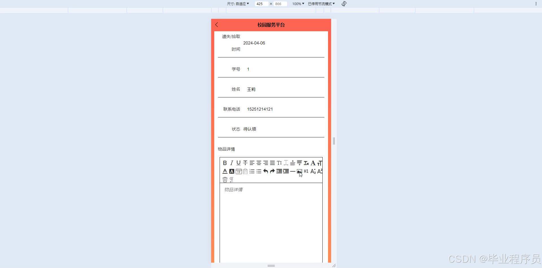The height and width of the screenshot is (268, 542).
Task: Edit viewport height field 866
Action: tap(280, 4)
